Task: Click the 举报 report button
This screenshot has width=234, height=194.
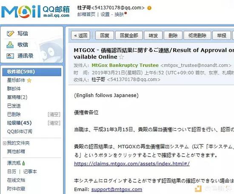Action: click(x=222, y=35)
